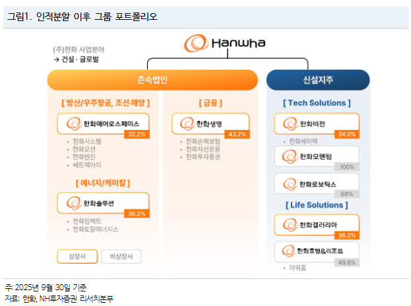The width and height of the screenshot is (411, 306).
Task: Click the 한화호텔&리조트 logo icon
Action: pos(288,251)
